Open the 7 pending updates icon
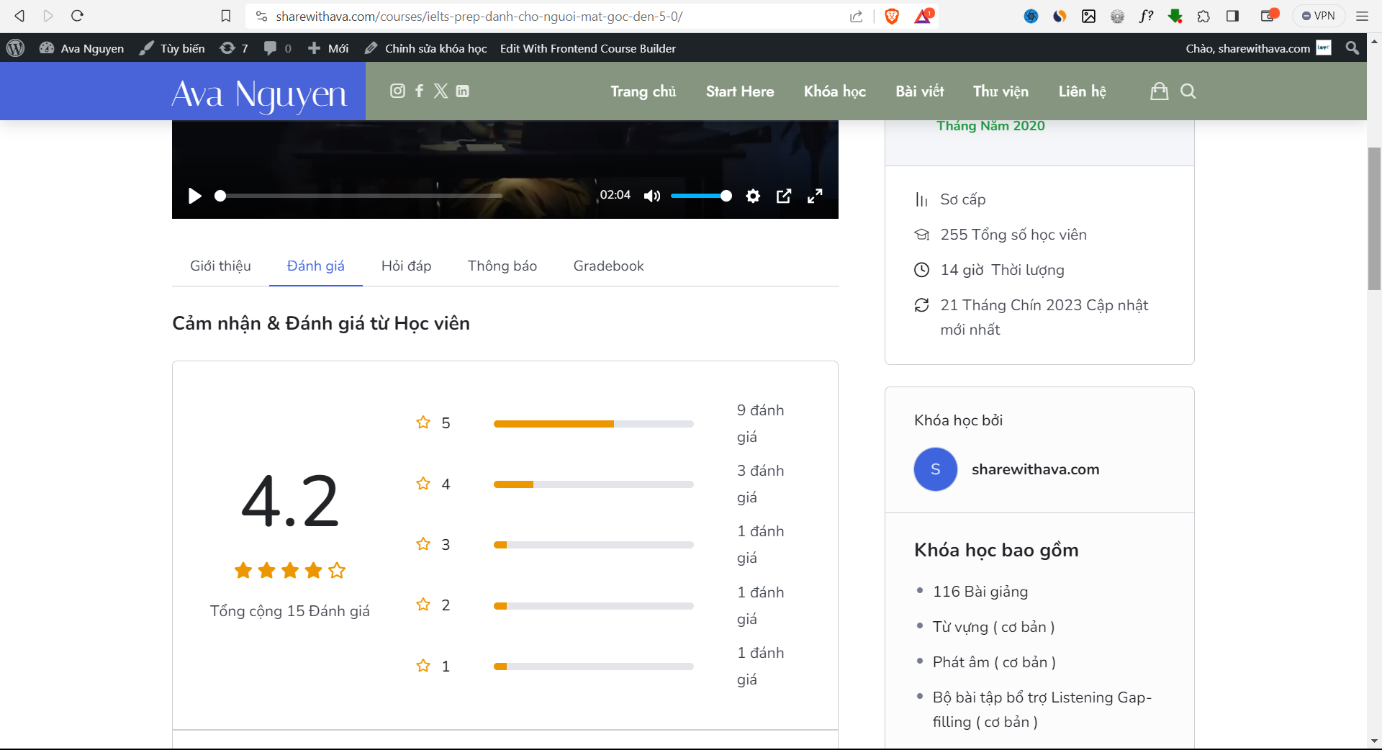The image size is (1382, 750). pos(234,48)
